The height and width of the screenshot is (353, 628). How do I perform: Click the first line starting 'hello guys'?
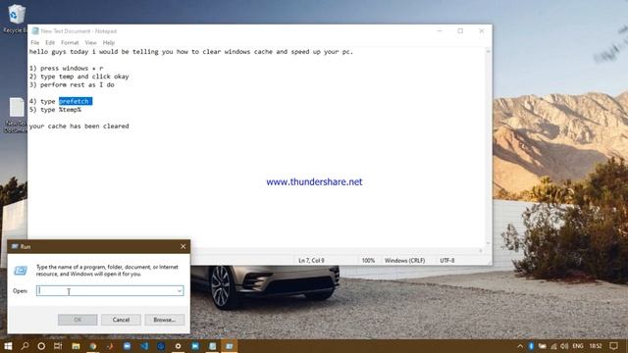191,52
